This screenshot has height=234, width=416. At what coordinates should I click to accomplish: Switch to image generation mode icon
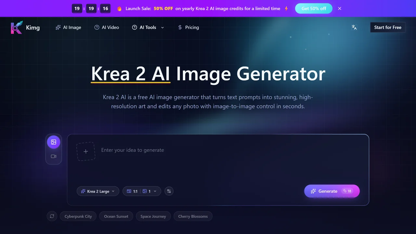[54, 142]
